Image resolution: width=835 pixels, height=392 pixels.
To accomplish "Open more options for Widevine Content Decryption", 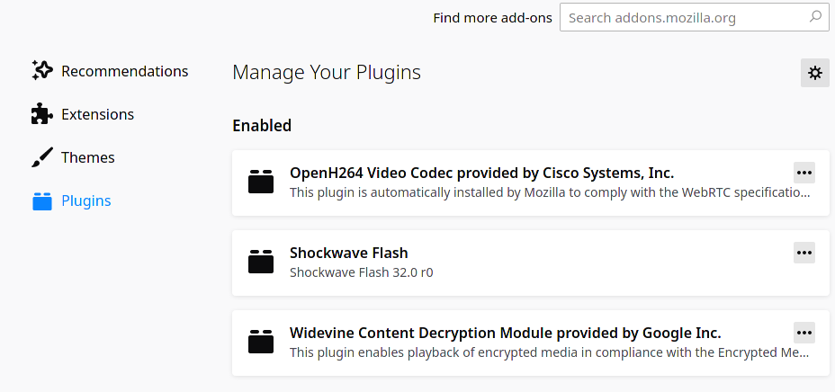I will 804,333.
